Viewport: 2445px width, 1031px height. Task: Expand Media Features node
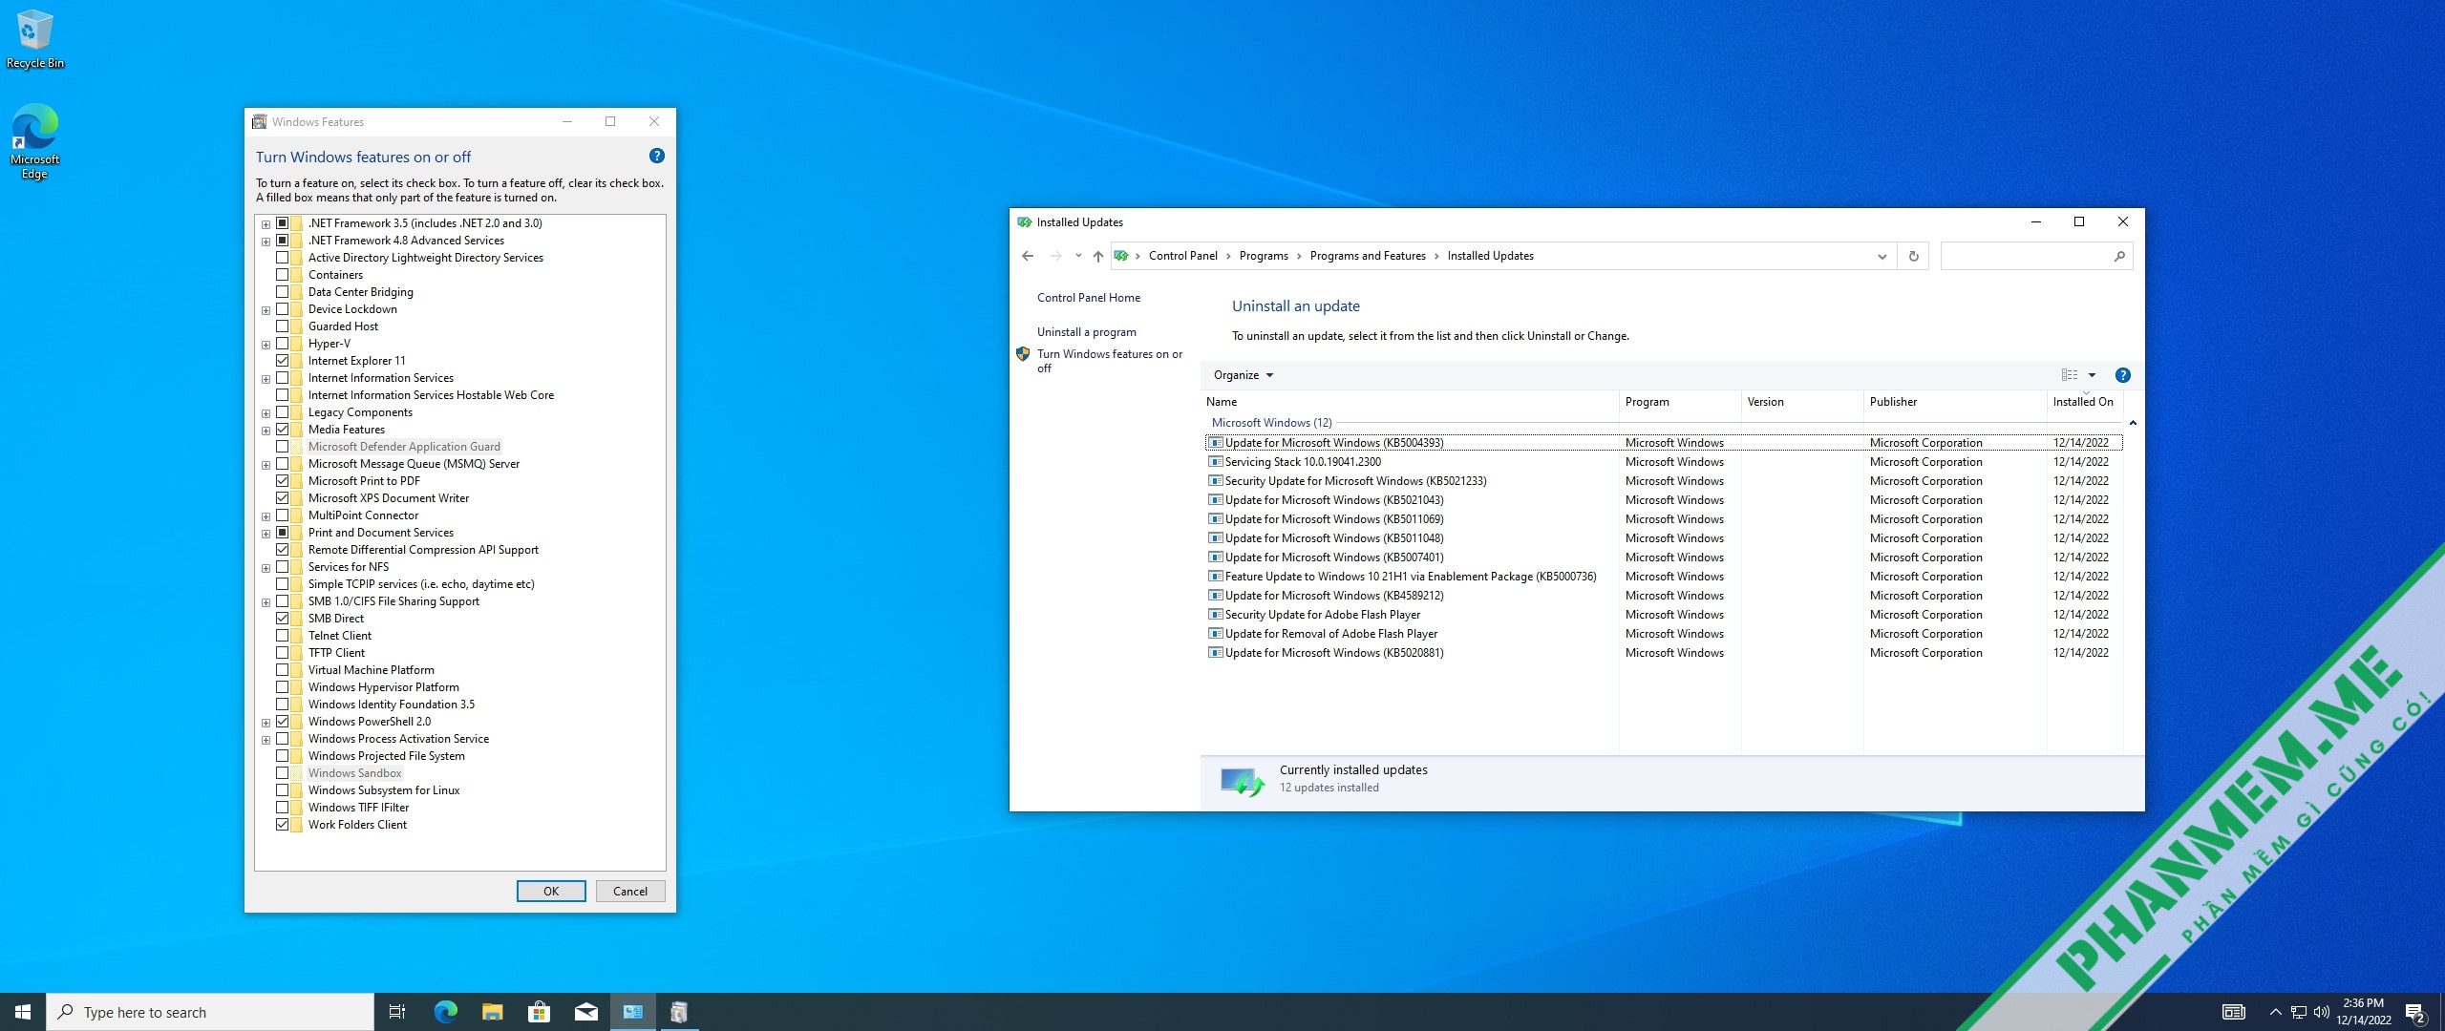pyautogui.click(x=266, y=430)
